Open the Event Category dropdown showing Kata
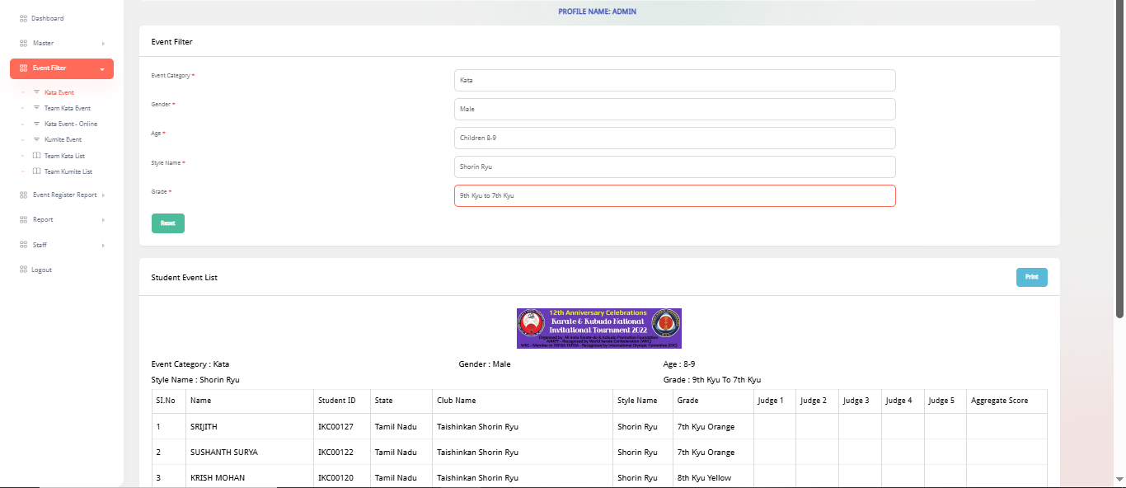Screen dimensions: 1126x488 (x=674, y=81)
